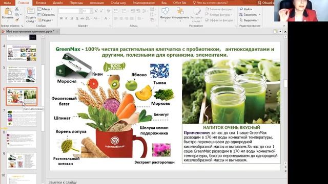Toggle italic (К) formatting
Image resolution: width=328 pixels, height=184 pixels.
(66, 18)
